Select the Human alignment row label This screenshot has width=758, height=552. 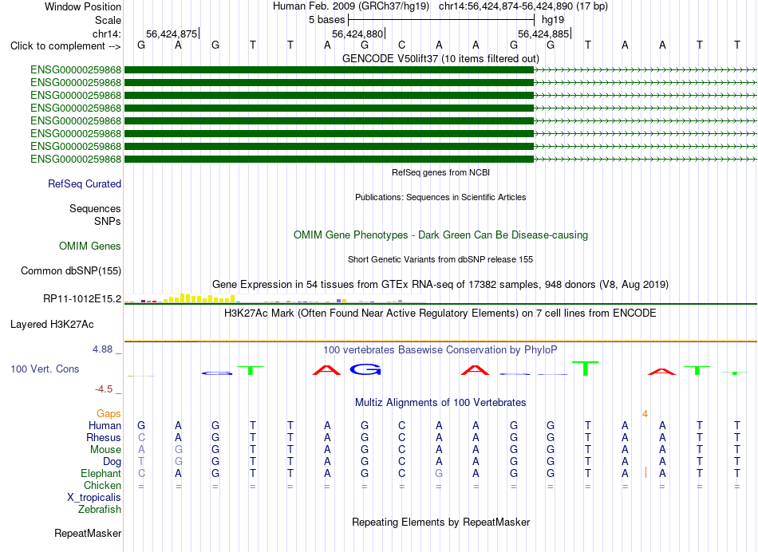point(105,425)
